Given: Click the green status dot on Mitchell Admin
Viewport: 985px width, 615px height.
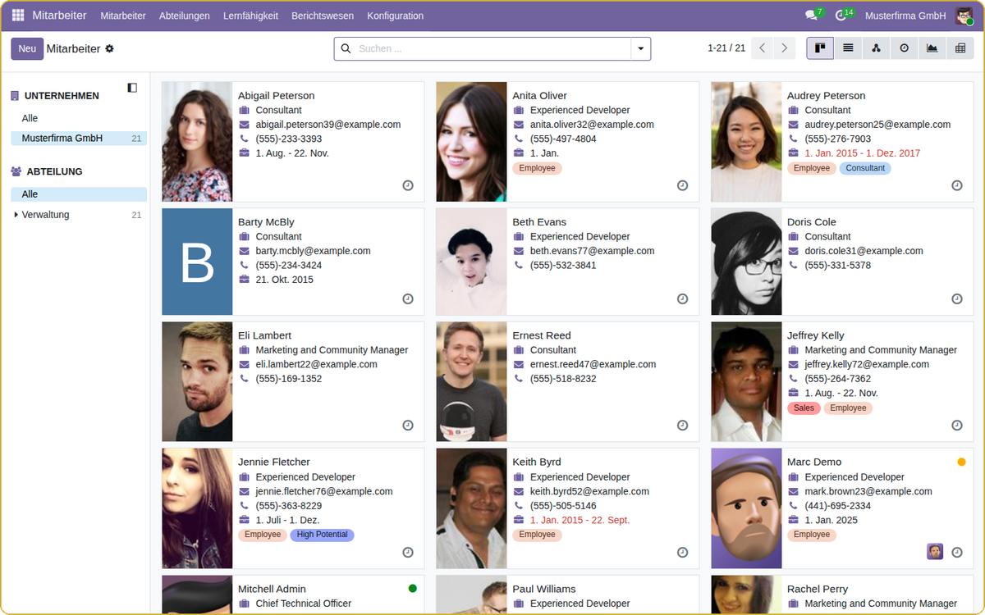Looking at the screenshot, I should (x=413, y=588).
